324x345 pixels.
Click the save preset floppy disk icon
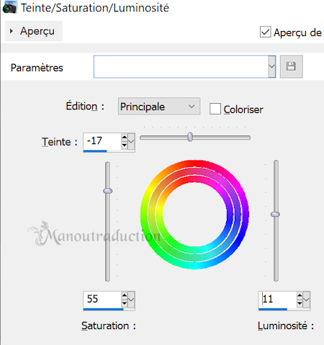[x=291, y=66]
